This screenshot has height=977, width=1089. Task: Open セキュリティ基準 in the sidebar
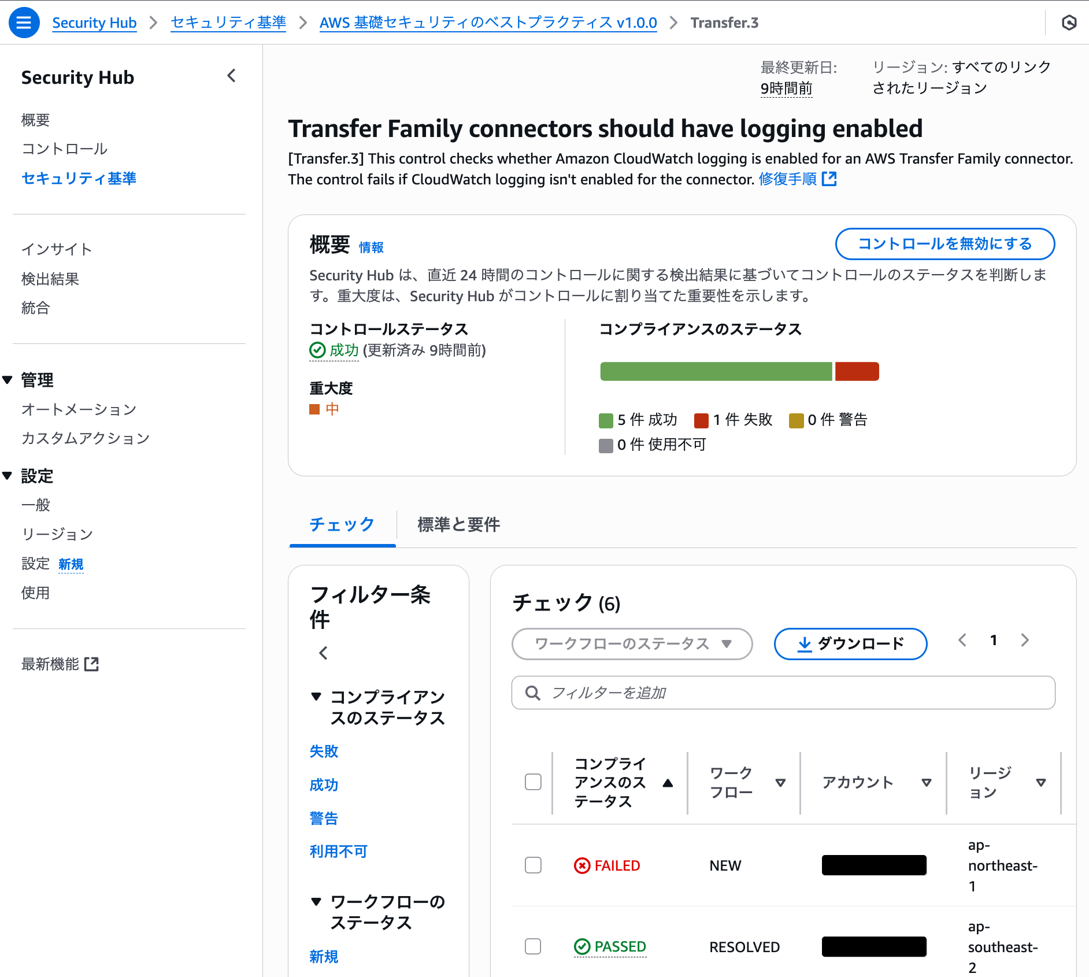(x=79, y=178)
